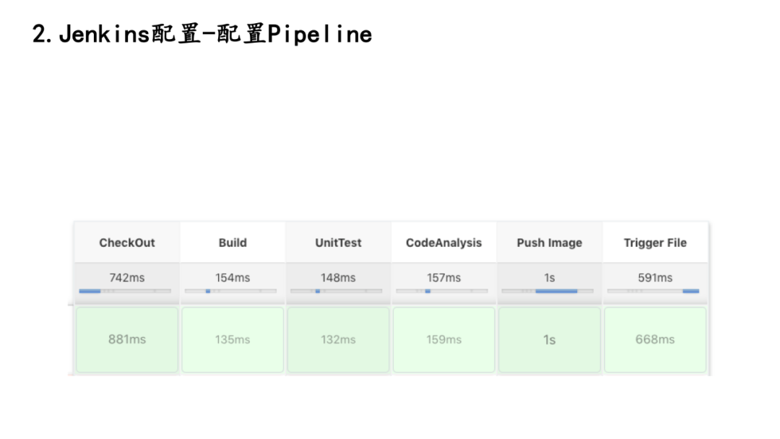Click the slide title about Jenkins Pipeline
Image resolution: width=780 pixels, height=439 pixels.
click(202, 34)
